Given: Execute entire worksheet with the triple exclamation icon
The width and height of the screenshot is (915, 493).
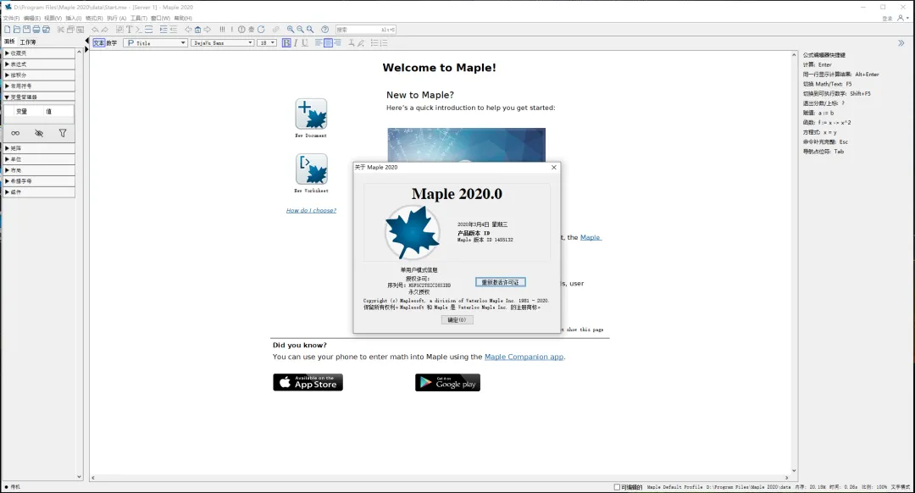Looking at the screenshot, I should 222,29.
